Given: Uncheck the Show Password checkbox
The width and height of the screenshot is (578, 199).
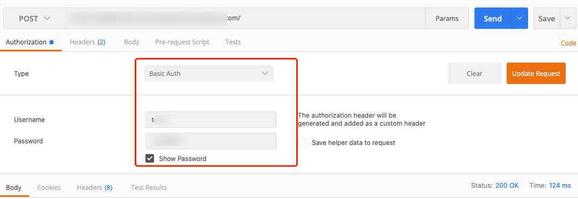Looking at the screenshot, I should pyautogui.click(x=150, y=159).
